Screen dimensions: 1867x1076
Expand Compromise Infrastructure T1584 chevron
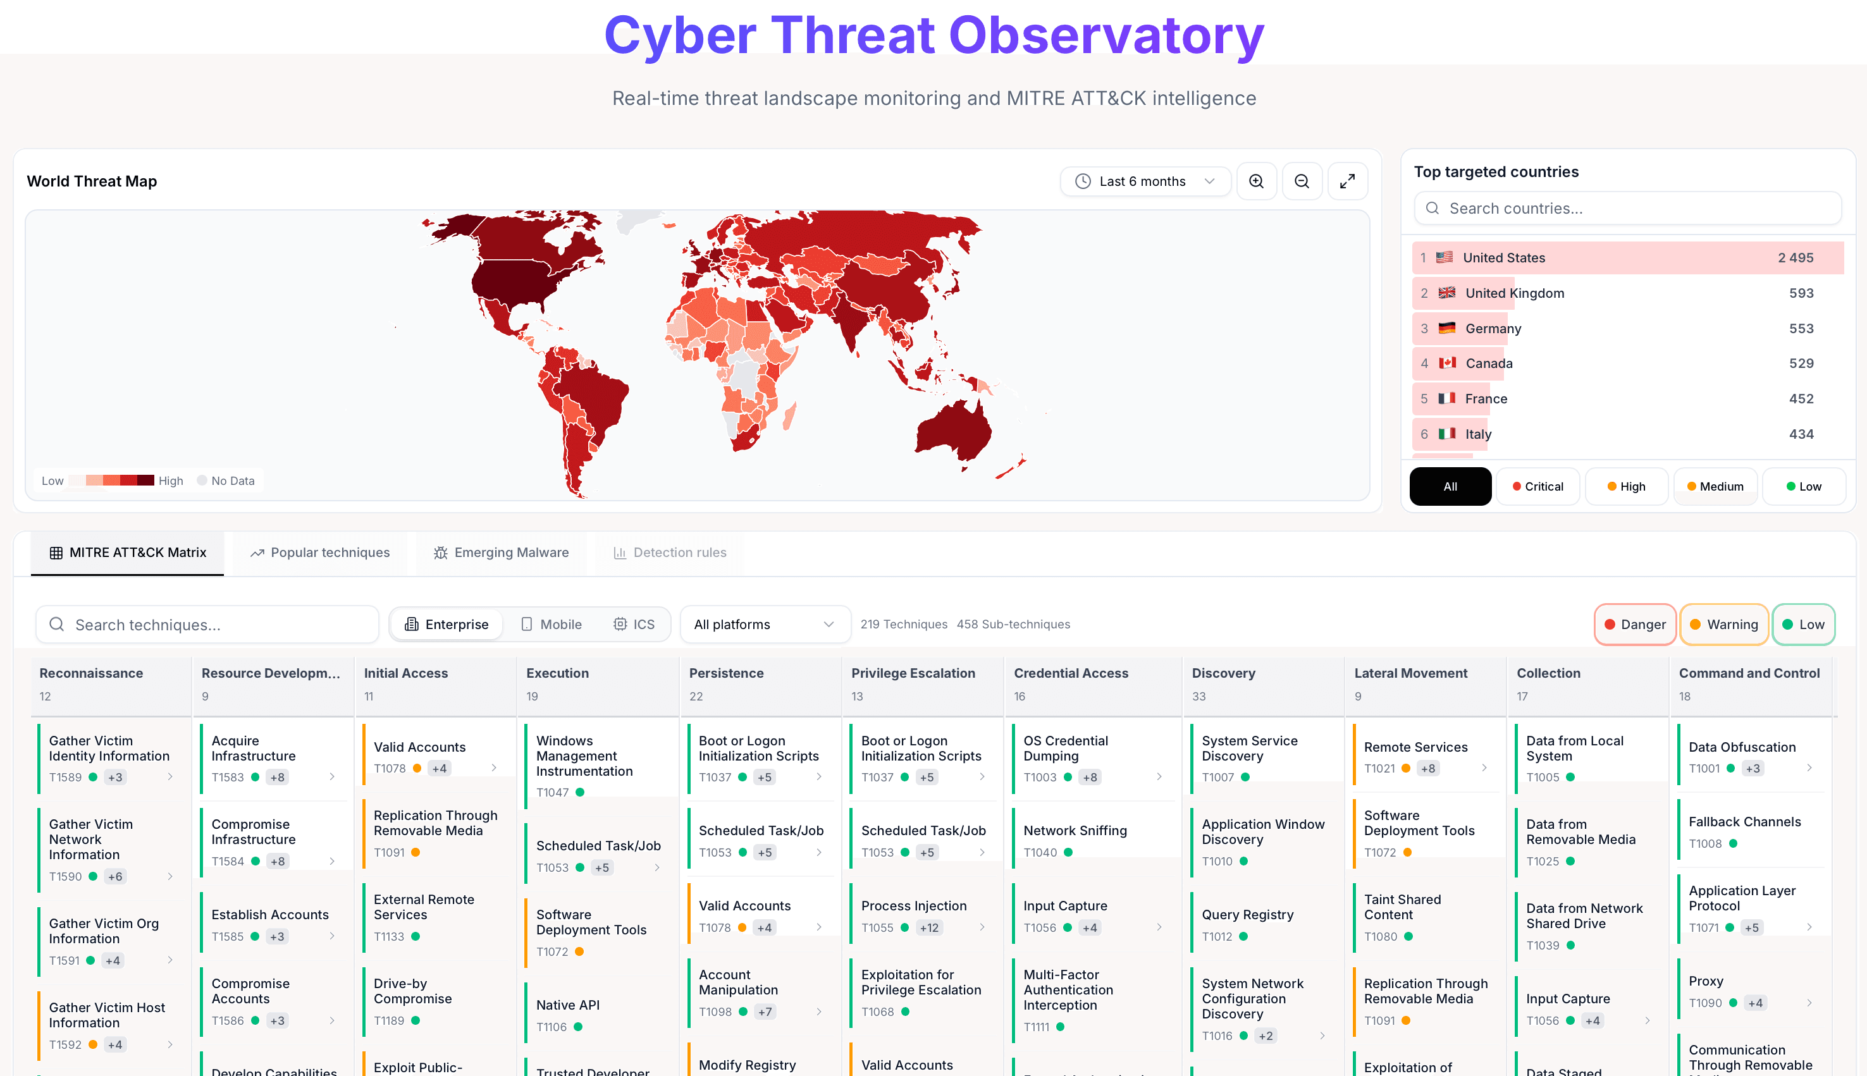point(332,861)
